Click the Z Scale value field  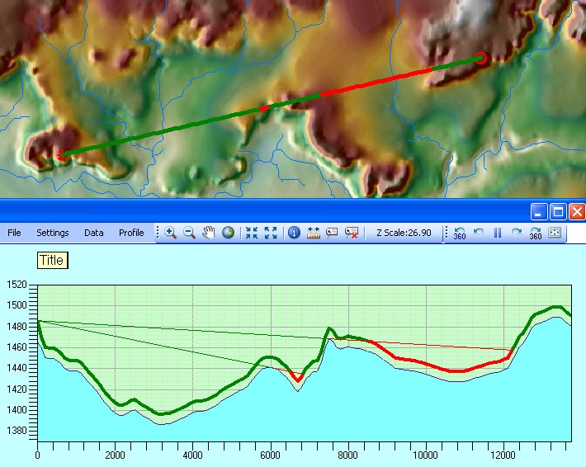click(404, 233)
